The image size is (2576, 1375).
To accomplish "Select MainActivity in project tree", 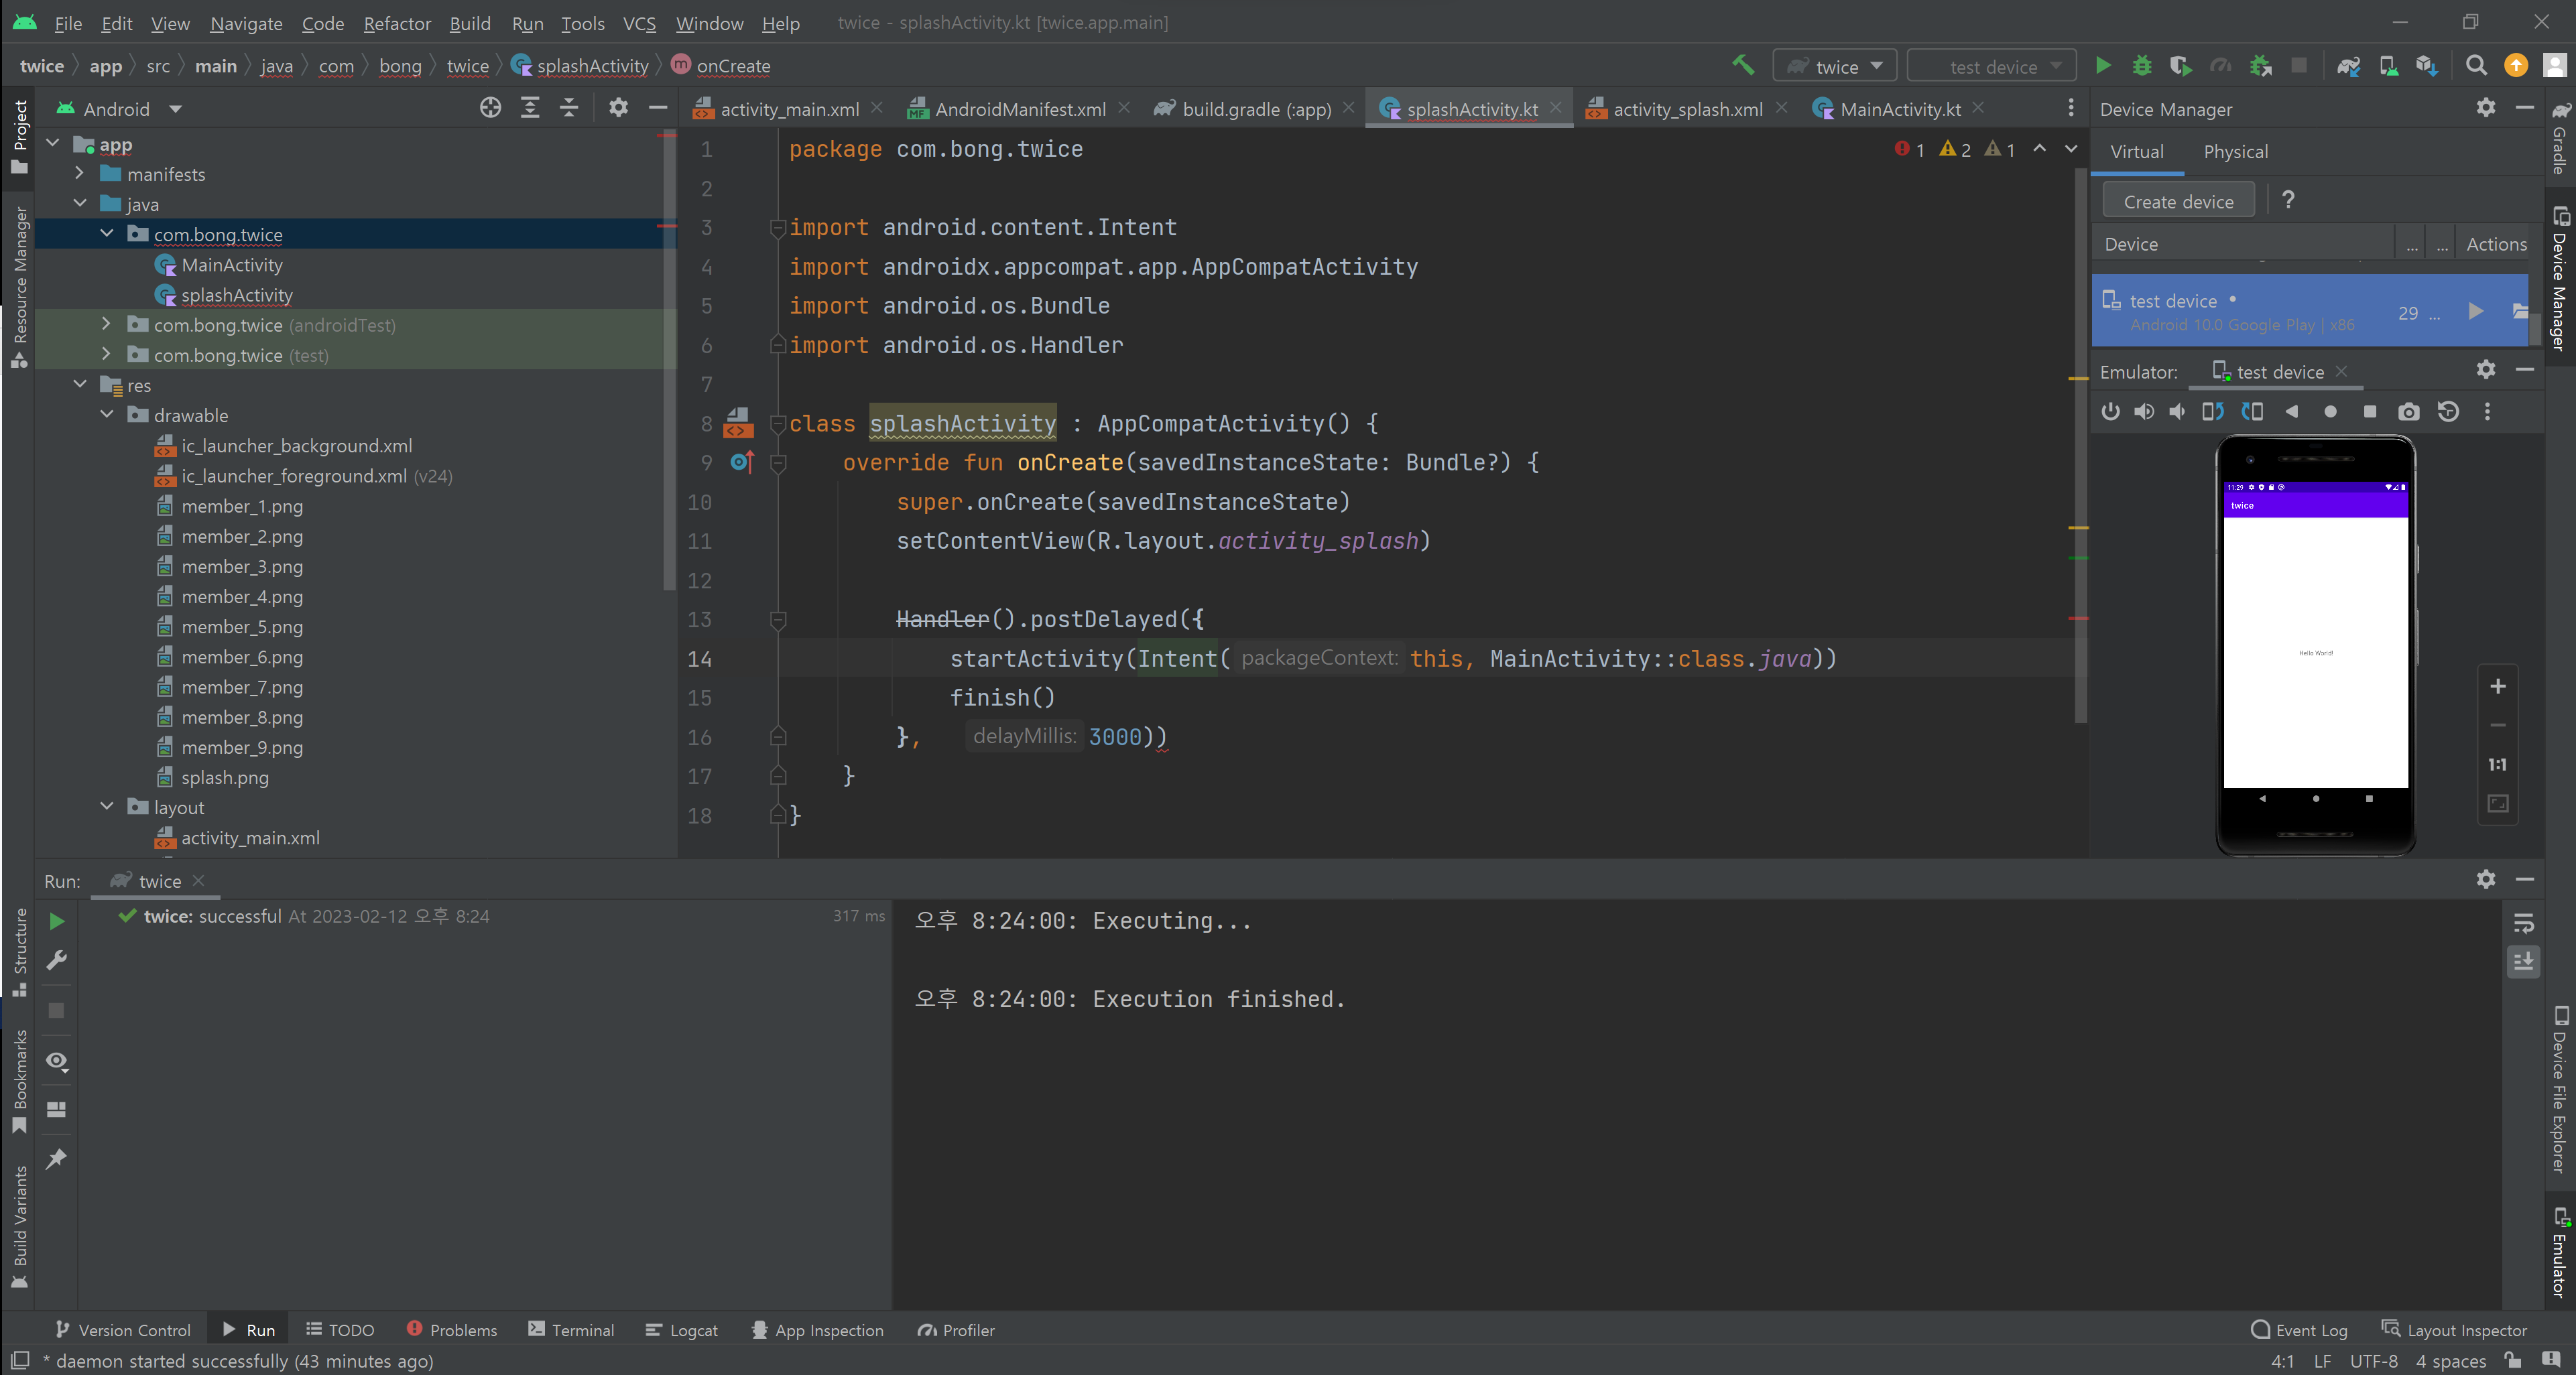I will pyautogui.click(x=231, y=265).
